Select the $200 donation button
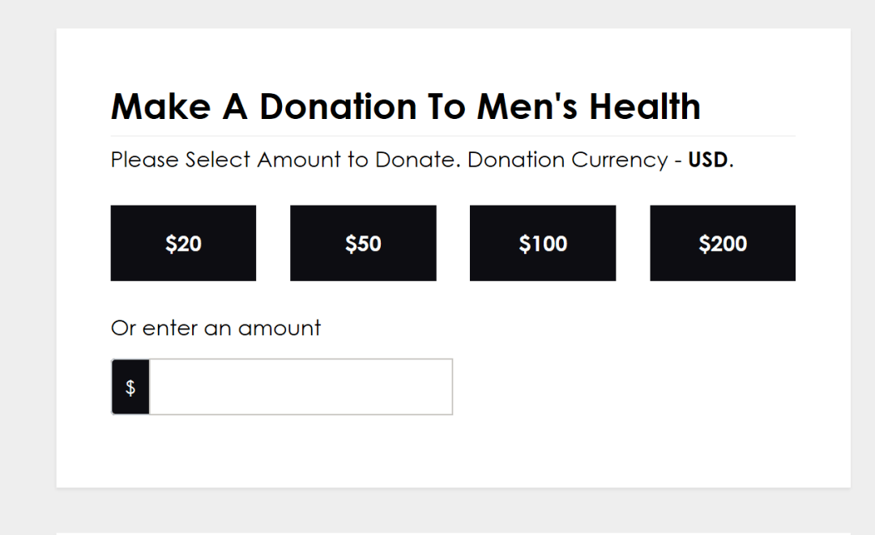This screenshot has width=875, height=535. pos(723,244)
